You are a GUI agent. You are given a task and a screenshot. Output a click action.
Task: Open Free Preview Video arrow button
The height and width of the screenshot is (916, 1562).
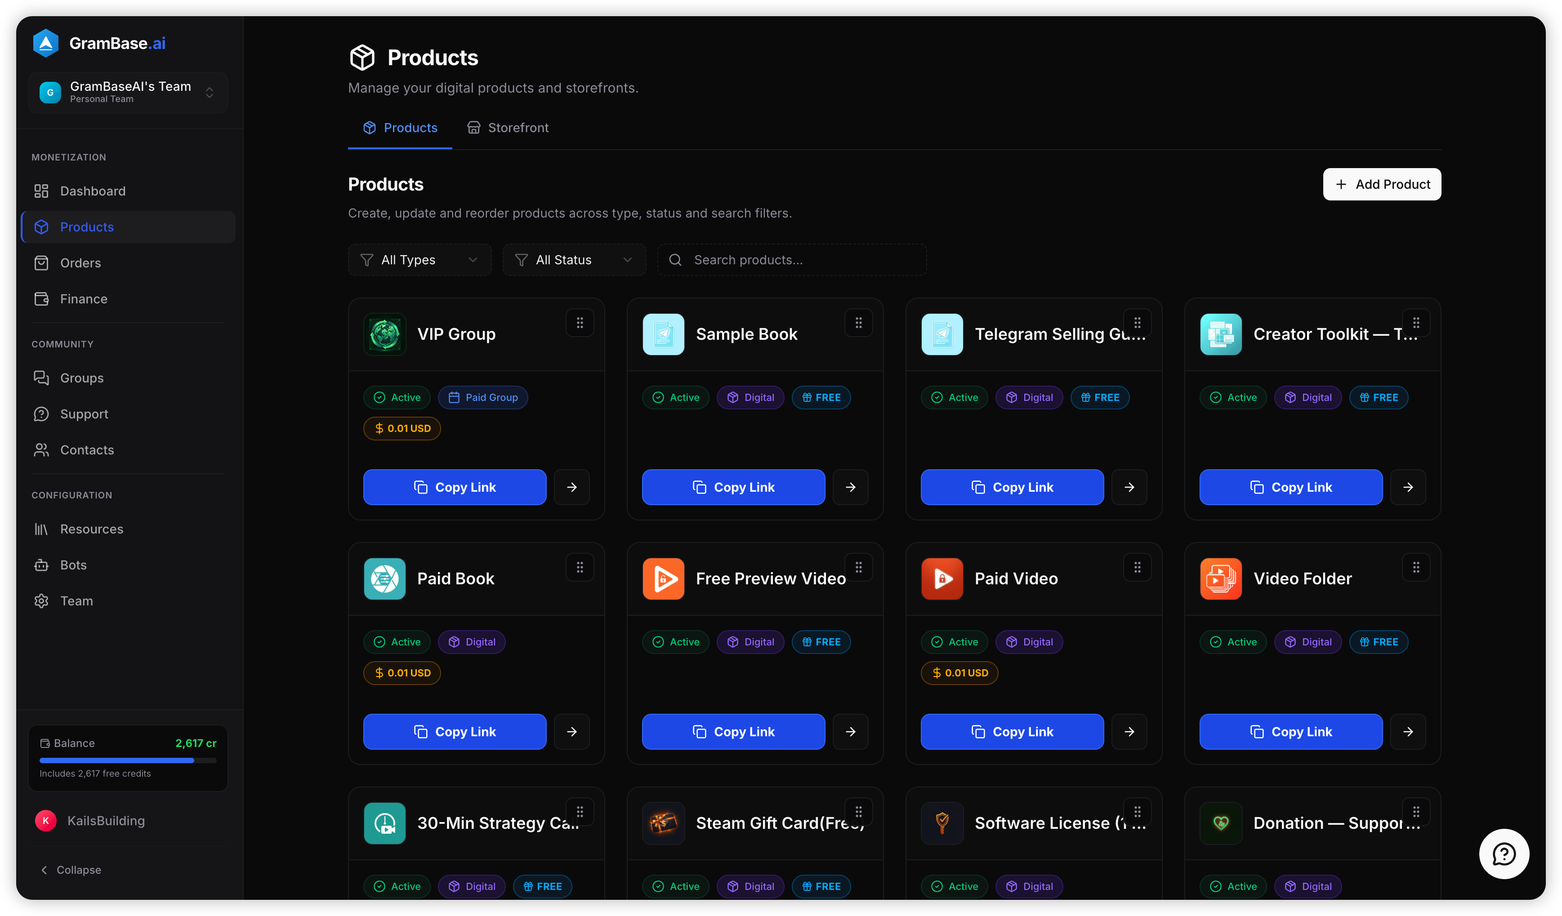click(850, 732)
